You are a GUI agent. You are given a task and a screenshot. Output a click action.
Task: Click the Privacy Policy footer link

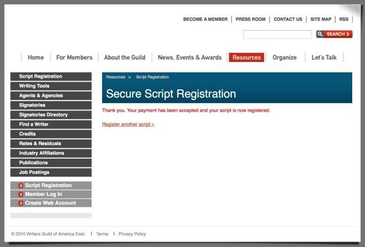pyautogui.click(x=132, y=234)
